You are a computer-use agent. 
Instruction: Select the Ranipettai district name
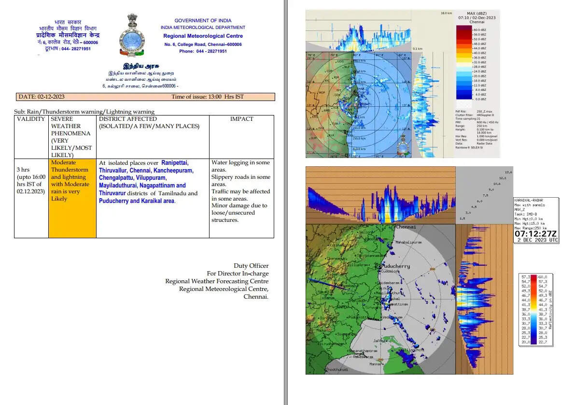point(175,163)
